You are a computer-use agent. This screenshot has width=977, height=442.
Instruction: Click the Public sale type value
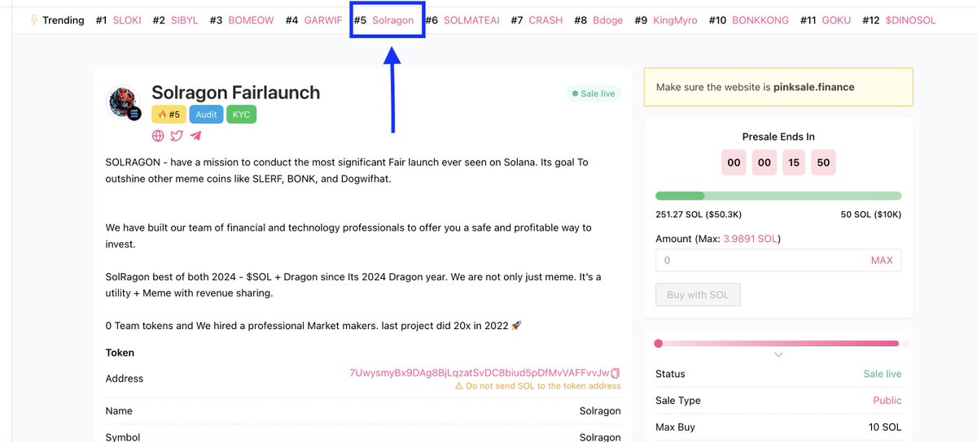(x=887, y=401)
